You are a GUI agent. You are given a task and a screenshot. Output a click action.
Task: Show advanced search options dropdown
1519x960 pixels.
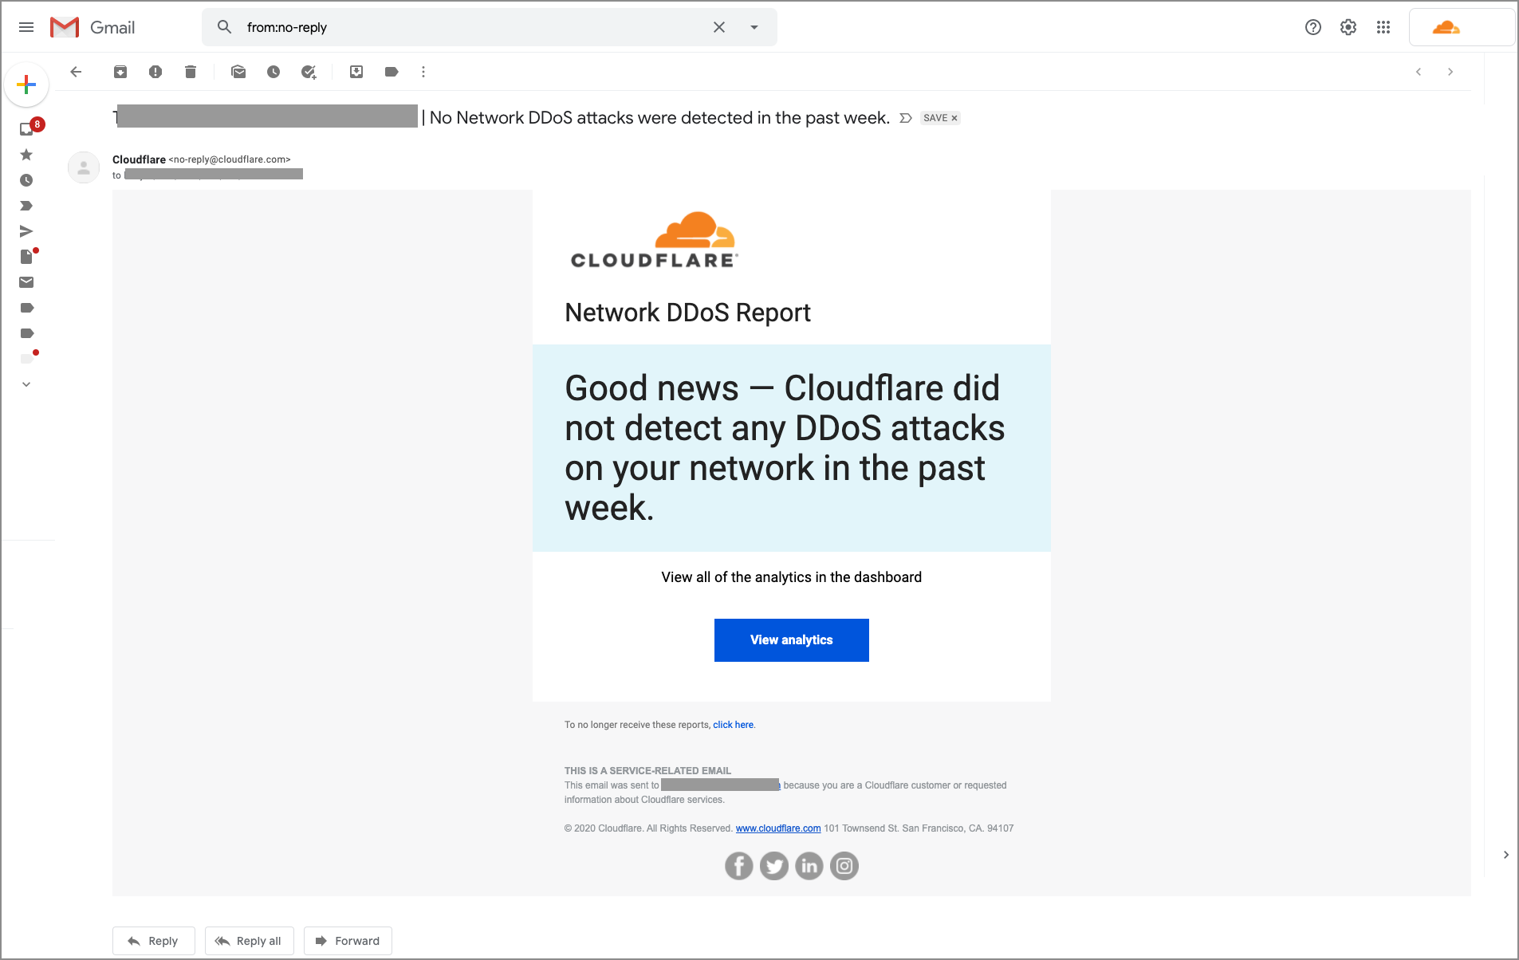[754, 27]
